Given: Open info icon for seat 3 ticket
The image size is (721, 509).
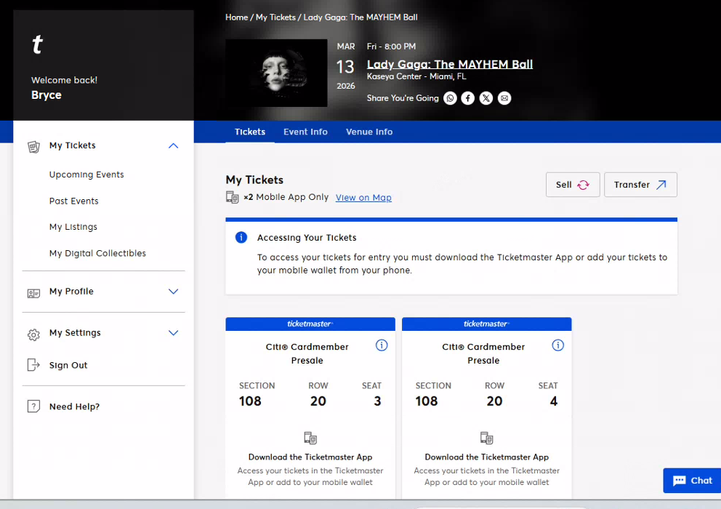Looking at the screenshot, I should [x=382, y=345].
